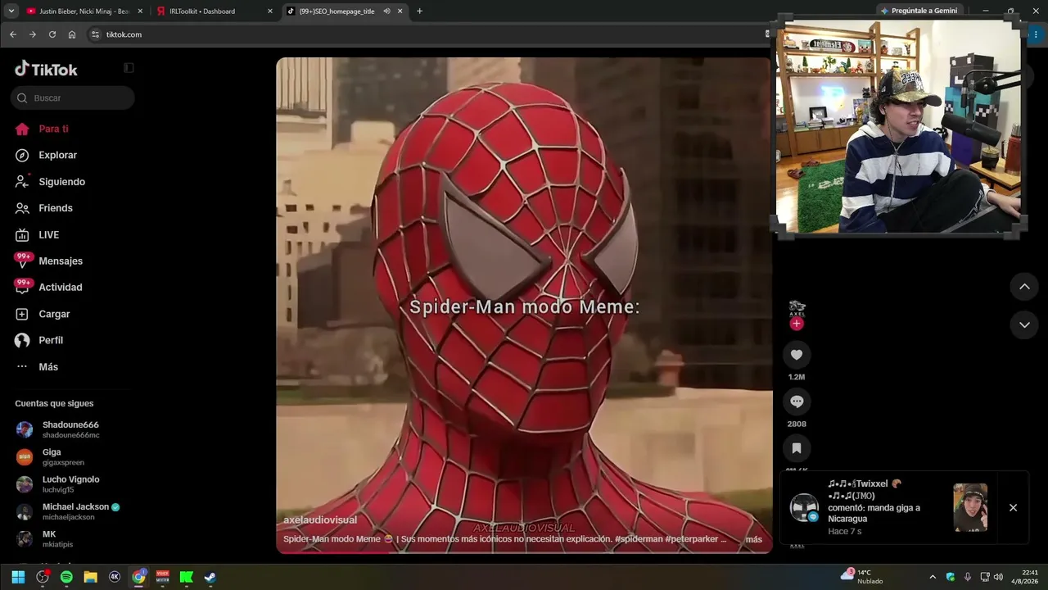Viewport: 1048px width, 590px height.
Task: Open Lucho Vignolo followed account
Action: (72, 484)
